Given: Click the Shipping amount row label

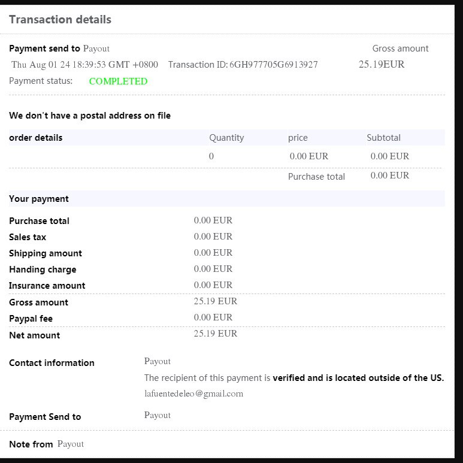Looking at the screenshot, I should coord(46,253).
